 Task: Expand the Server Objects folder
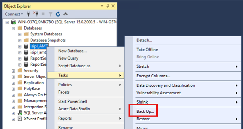coord(13,77)
